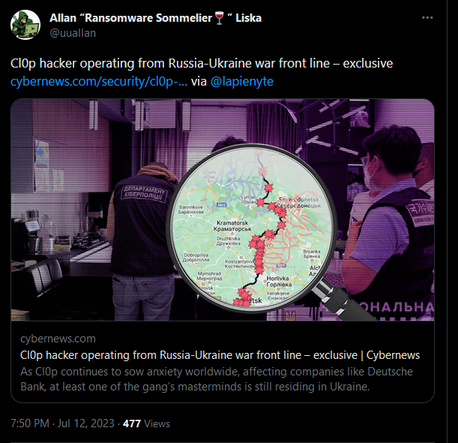Image resolution: width=458 pixels, height=443 pixels.
Task: Open the cybernews.com domain in link card
Action: click(58, 339)
